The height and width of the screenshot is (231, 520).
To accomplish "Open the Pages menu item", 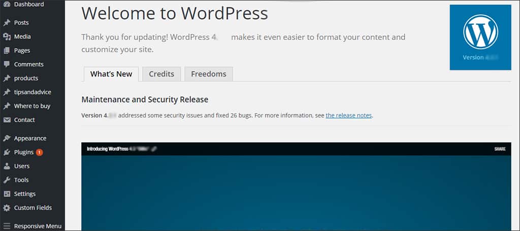I will [x=22, y=51].
